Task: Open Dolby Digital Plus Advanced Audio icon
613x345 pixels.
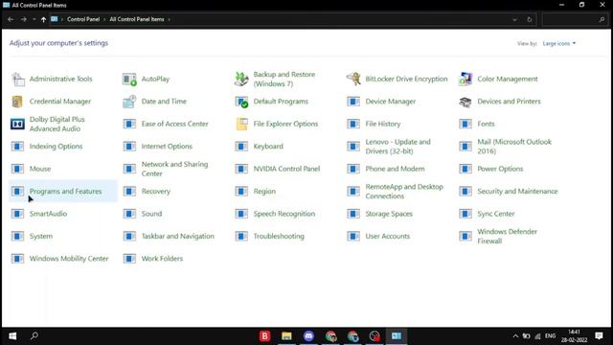Action: tap(17, 124)
